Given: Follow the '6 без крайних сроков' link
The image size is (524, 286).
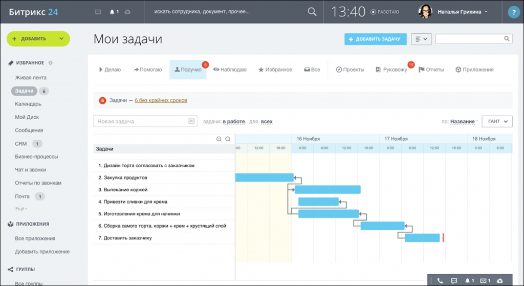Looking at the screenshot, I should [x=161, y=100].
